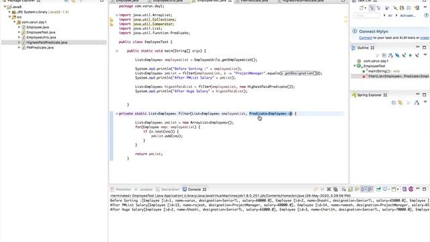Select the Console tab
This screenshot has width=430, height=242.
point(194,190)
